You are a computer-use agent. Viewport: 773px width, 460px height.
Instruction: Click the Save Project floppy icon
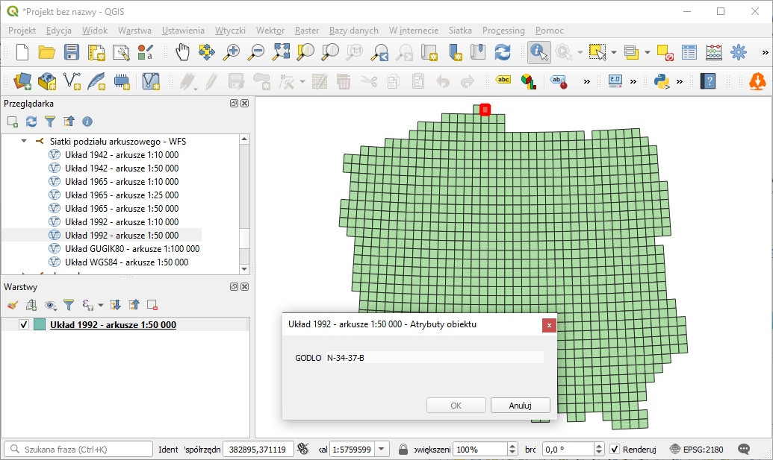tap(72, 52)
